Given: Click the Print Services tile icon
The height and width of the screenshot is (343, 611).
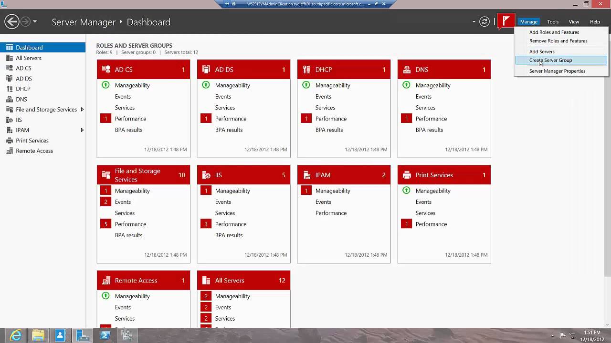Looking at the screenshot, I should 407,175.
